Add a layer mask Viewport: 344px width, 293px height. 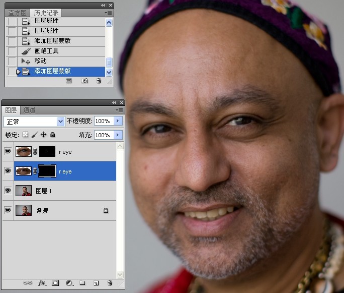(55, 283)
